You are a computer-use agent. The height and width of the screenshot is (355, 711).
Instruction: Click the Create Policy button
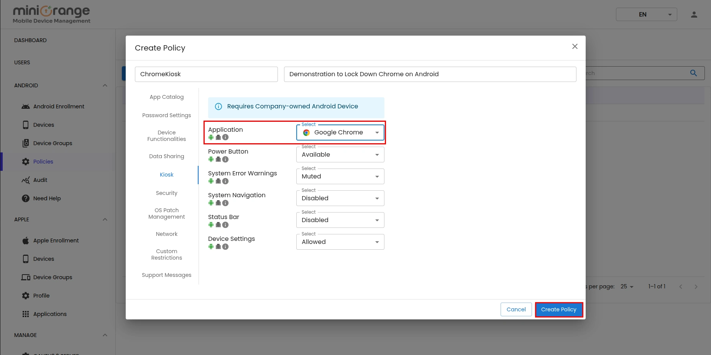coord(558,309)
